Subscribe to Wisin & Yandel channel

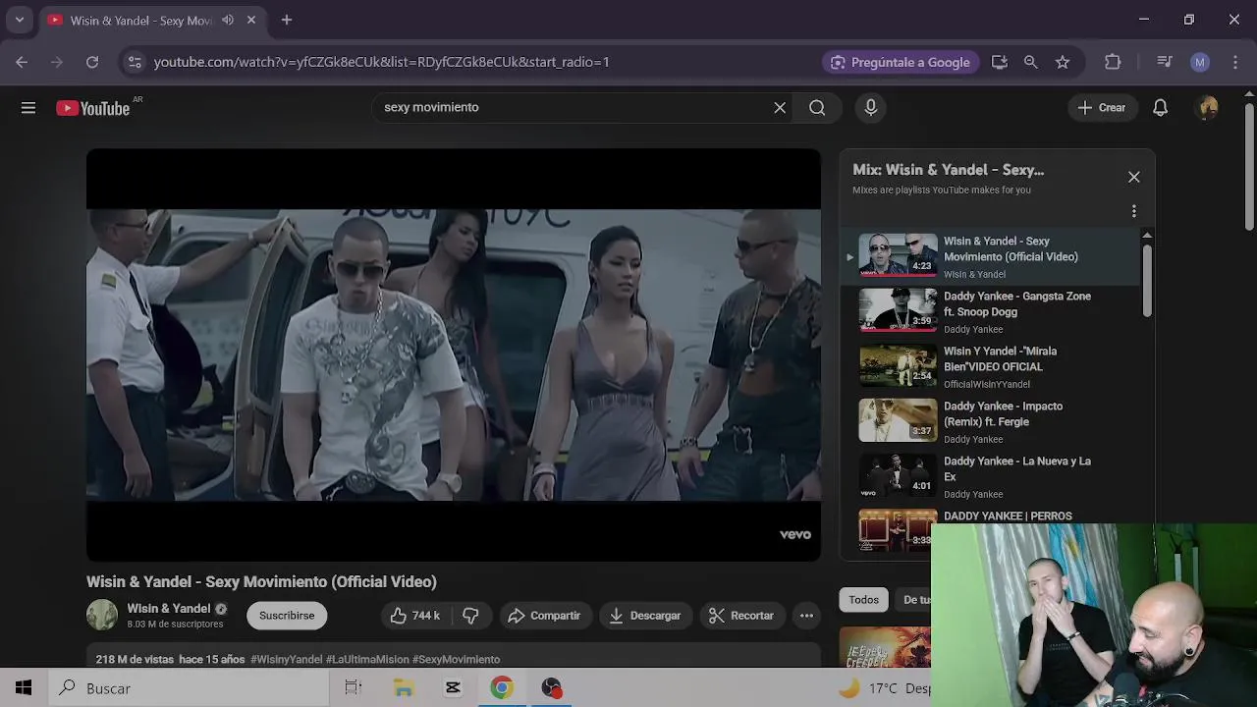click(287, 616)
